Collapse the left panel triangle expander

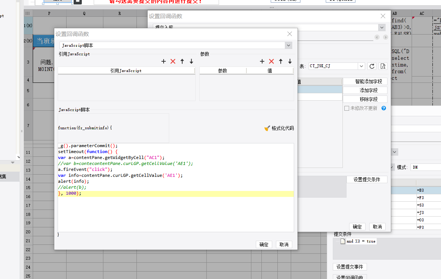pos(13,162)
